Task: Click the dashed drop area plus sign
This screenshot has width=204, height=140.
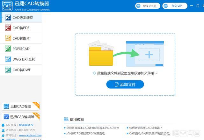Action: [x=149, y=55]
